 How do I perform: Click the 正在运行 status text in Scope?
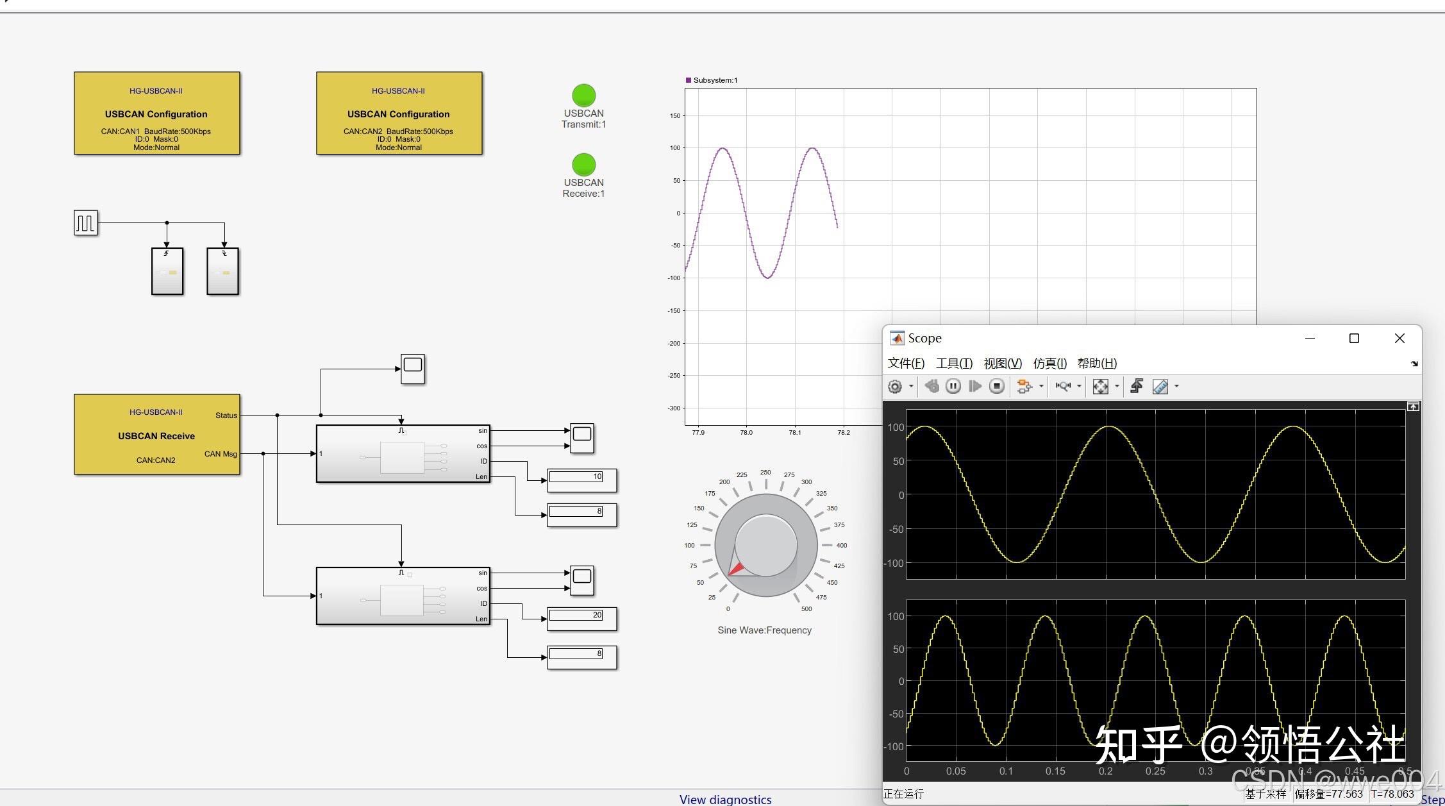pyautogui.click(x=904, y=794)
